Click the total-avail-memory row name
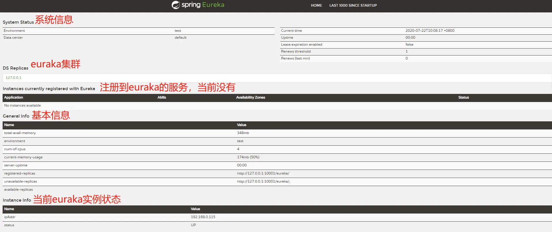The height and width of the screenshot is (232, 552). 20,133
